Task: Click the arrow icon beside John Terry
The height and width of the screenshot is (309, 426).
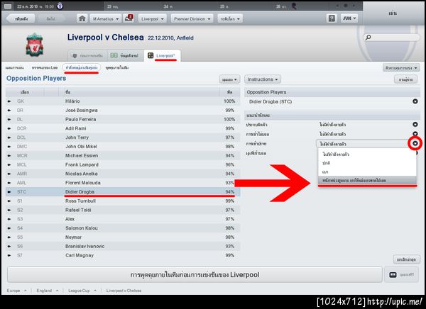Action: (9, 137)
